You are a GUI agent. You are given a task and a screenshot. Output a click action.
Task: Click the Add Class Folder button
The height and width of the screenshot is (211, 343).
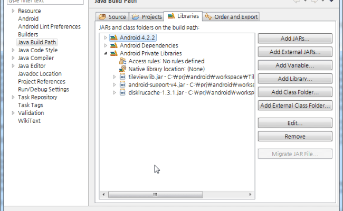pyautogui.click(x=295, y=92)
